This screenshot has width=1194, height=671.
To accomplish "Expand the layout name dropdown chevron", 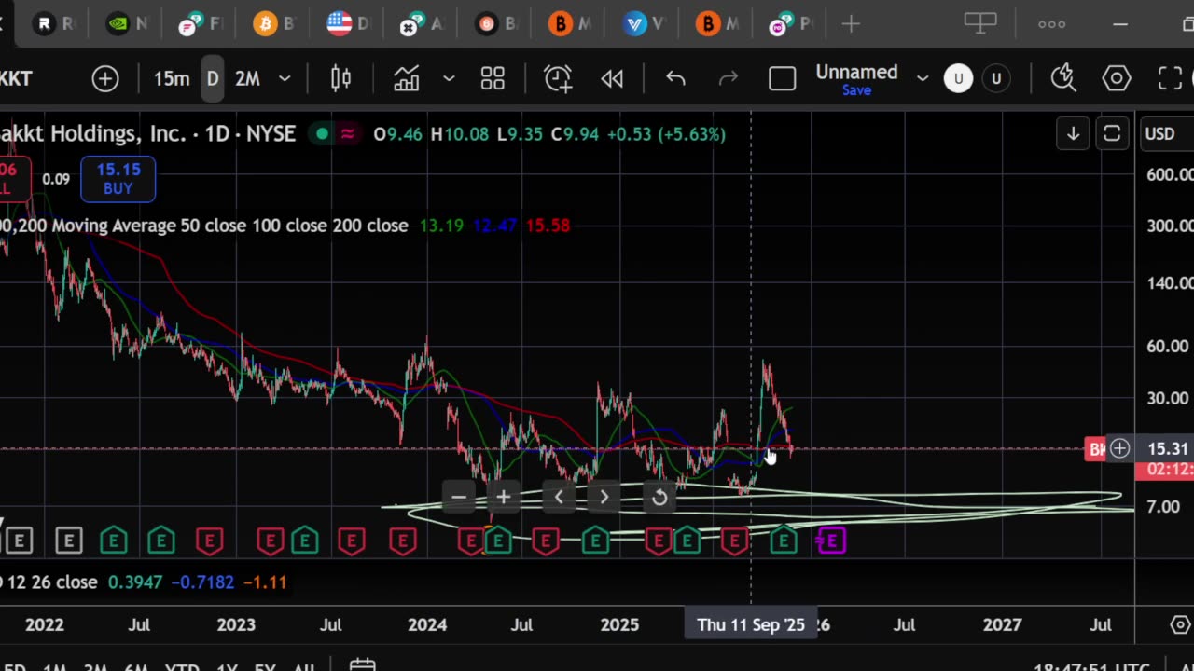I will 923,79.
